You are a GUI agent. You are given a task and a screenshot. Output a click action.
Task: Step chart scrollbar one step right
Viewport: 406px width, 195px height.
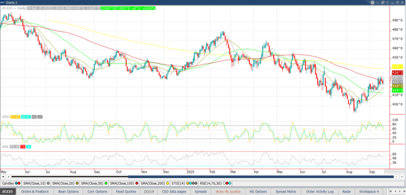point(396,177)
